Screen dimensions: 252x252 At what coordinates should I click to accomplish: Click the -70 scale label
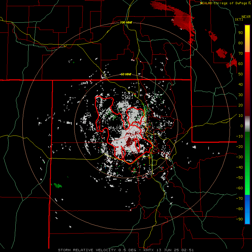pyautogui.click(x=239, y=199)
